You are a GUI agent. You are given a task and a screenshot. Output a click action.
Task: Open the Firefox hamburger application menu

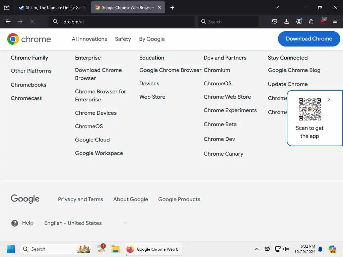(335, 21)
